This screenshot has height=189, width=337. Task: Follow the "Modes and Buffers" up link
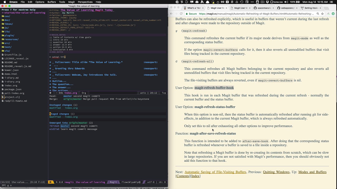[x=312, y=172]
